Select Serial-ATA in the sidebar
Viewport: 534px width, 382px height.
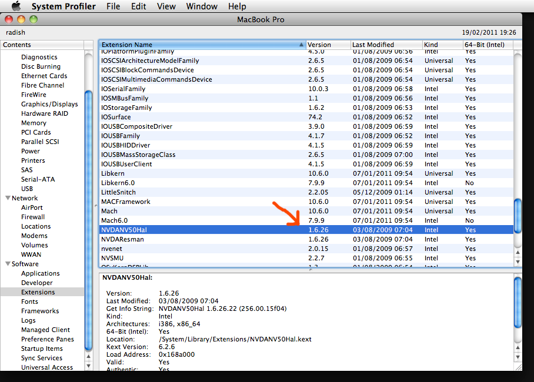(38, 179)
